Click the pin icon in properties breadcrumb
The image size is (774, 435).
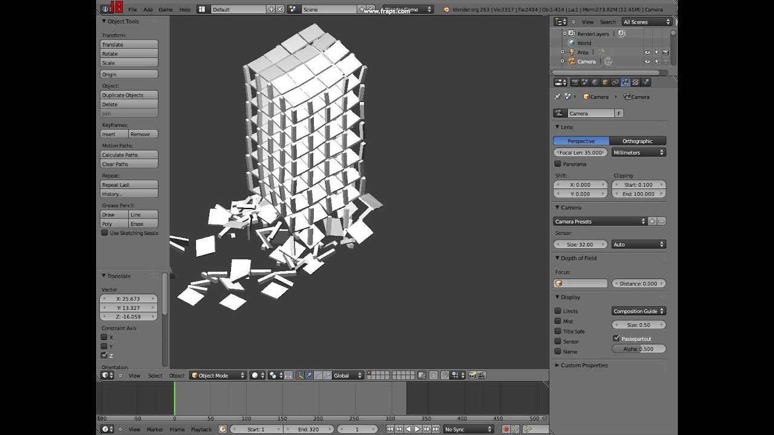coord(558,97)
